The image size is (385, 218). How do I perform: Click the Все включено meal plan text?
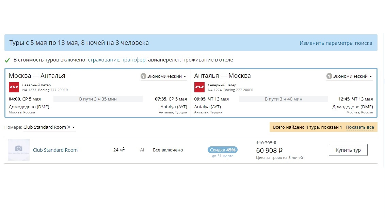tap(168, 150)
